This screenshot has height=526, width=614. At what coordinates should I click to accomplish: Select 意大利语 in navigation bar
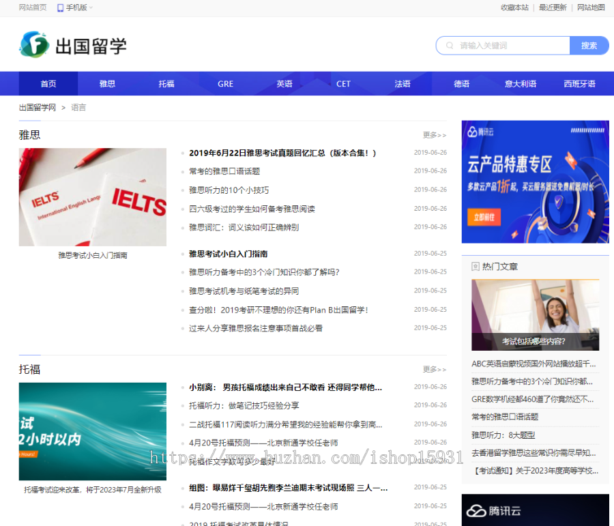(521, 83)
